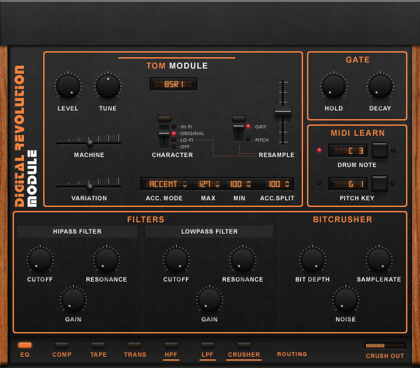Click the Lowpass Filter Resonance knob

(243, 260)
